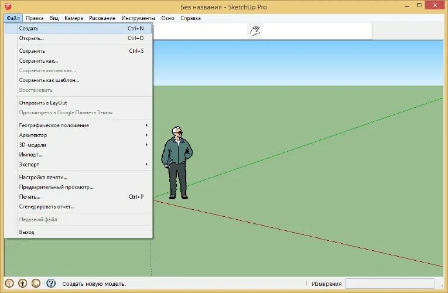
Task: Open the Файл menu
Action: click(x=13, y=18)
